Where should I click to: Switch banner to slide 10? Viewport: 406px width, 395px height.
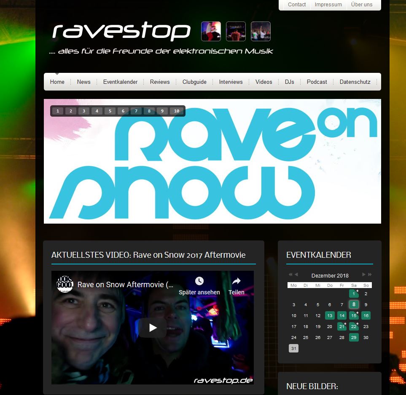coord(177,111)
